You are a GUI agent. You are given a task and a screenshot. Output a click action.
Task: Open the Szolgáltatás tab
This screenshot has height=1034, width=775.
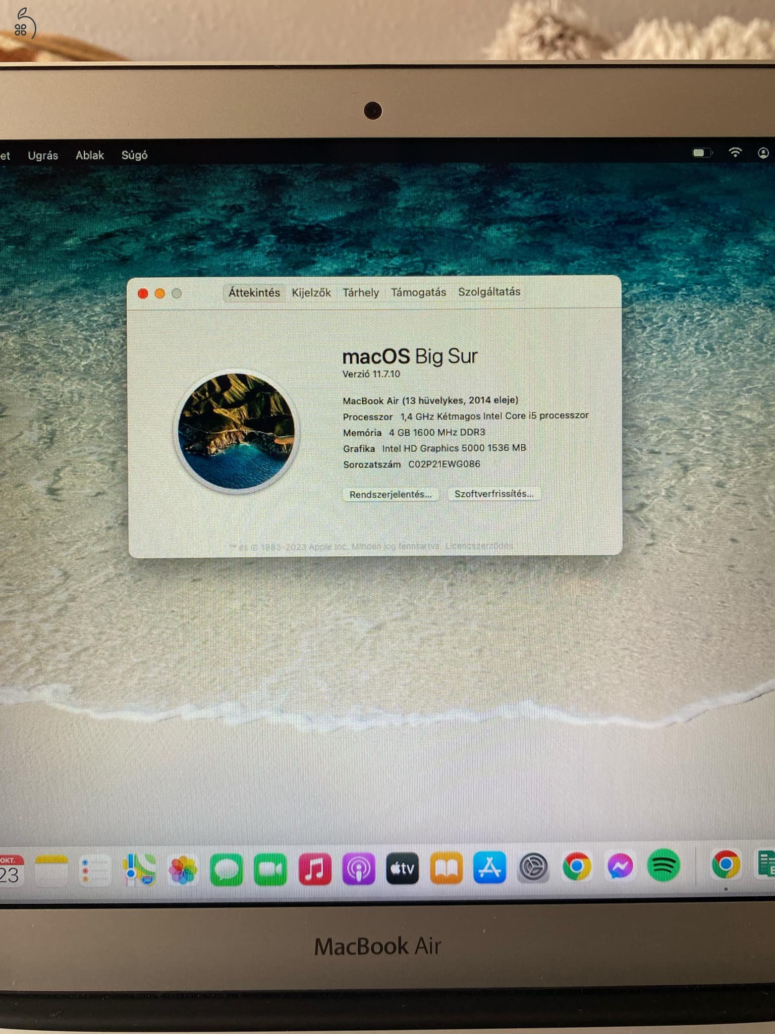pos(489,292)
